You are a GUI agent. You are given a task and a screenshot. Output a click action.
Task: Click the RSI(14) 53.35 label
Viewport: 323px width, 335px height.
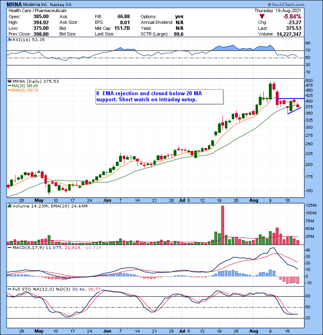[x=29, y=40]
